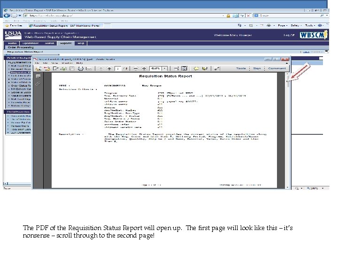Click the refresh icon beside address bar
This screenshot has height=253, width=338.
[x=242, y=16]
